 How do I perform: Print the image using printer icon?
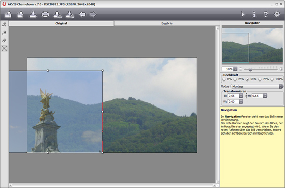pos(45,14)
